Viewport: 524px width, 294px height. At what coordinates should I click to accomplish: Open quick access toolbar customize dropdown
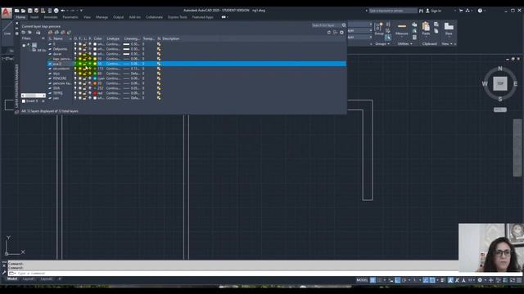81,11
